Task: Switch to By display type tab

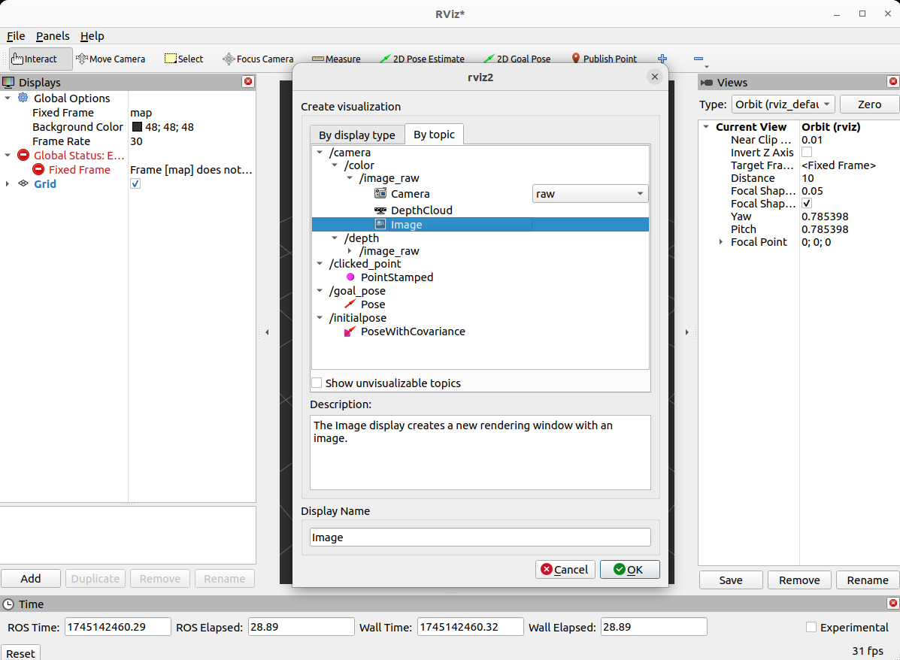Action: 357,135
